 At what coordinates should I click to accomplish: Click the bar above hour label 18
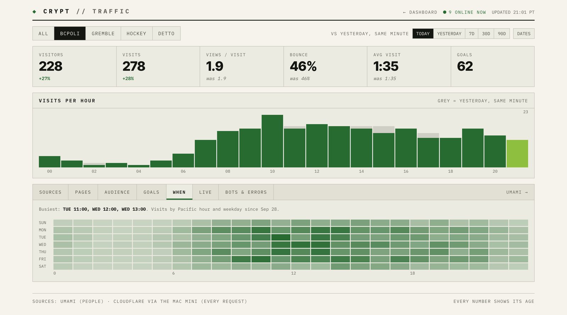(450, 153)
